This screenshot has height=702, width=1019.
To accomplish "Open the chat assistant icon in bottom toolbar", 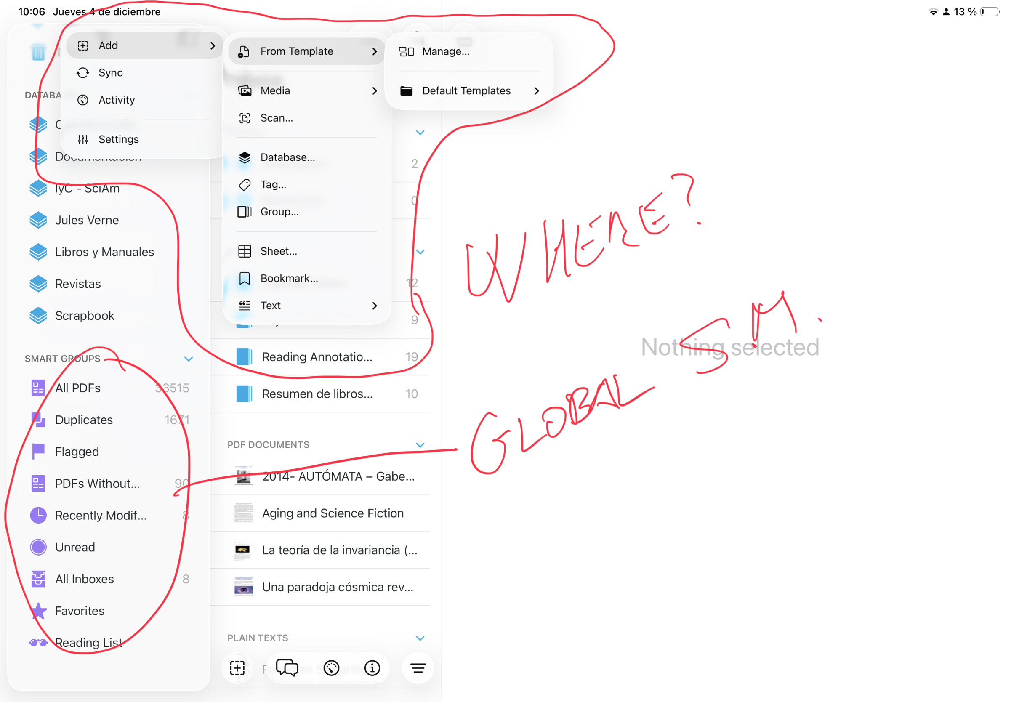I will click(x=287, y=668).
